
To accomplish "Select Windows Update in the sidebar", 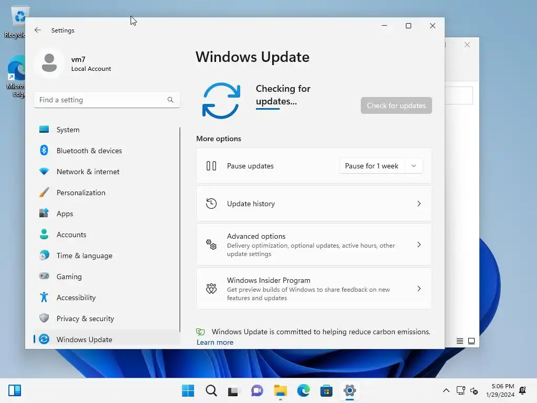I will pyautogui.click(x=107, y=340).
